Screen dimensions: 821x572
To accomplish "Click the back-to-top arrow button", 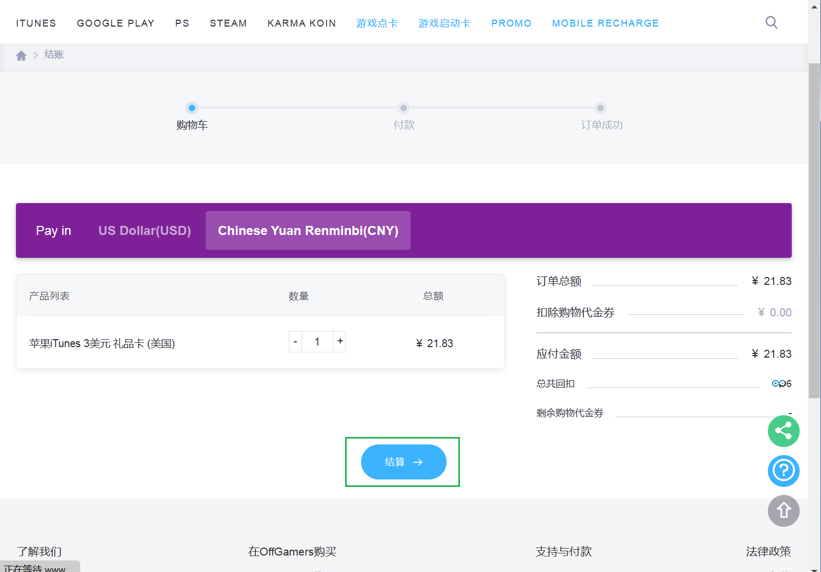I will (x=783, y=510).
